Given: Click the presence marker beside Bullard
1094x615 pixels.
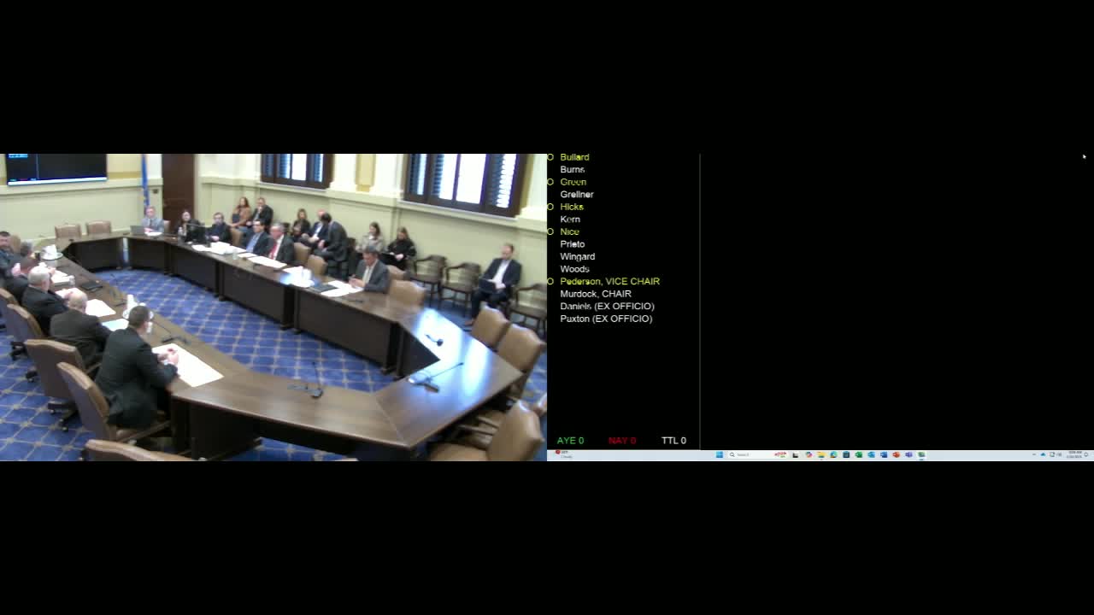Looking at the screenshot, I should [x=550, y=157].
